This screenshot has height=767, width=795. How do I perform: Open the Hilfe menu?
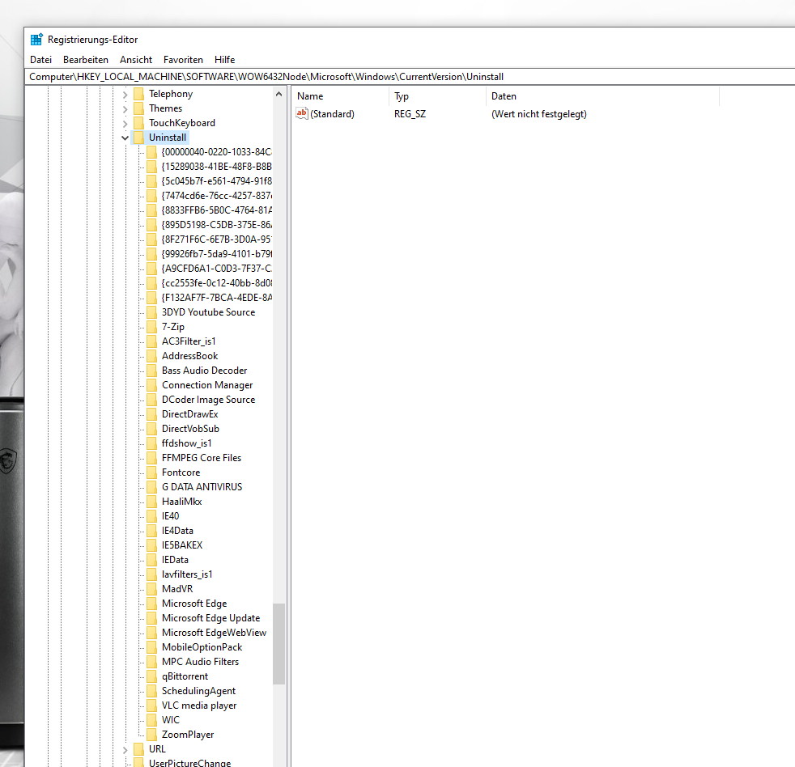coord(224,60)
